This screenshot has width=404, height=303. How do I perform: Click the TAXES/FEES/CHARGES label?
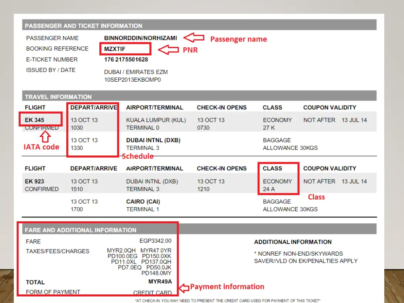(58, 251)
